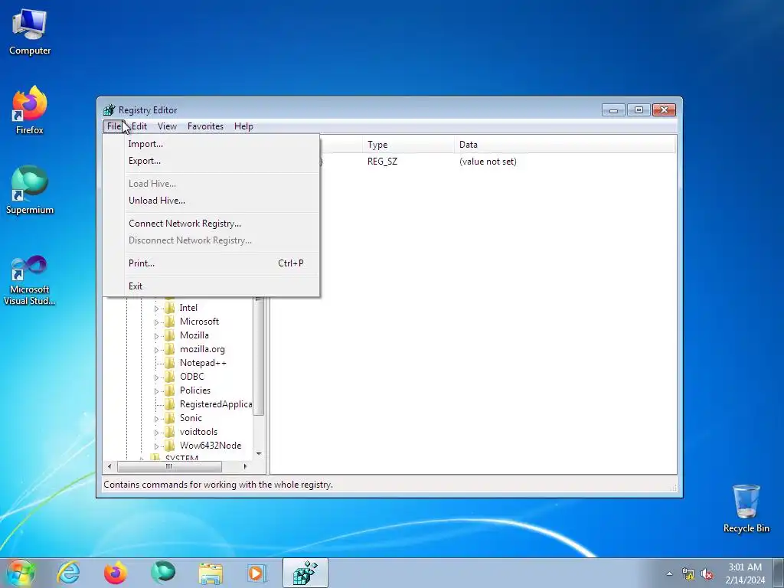
Task: Click the tree scroll-down arrow
Action: 259,453
